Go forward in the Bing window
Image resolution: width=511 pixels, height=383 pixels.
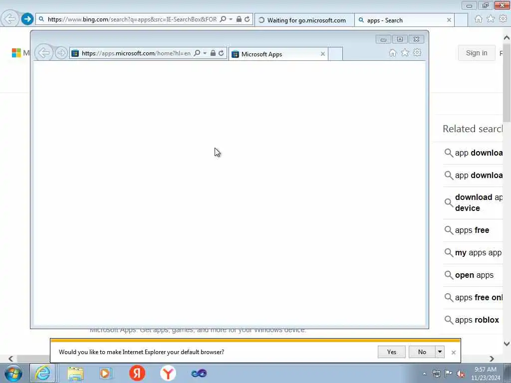pos(27,19)
